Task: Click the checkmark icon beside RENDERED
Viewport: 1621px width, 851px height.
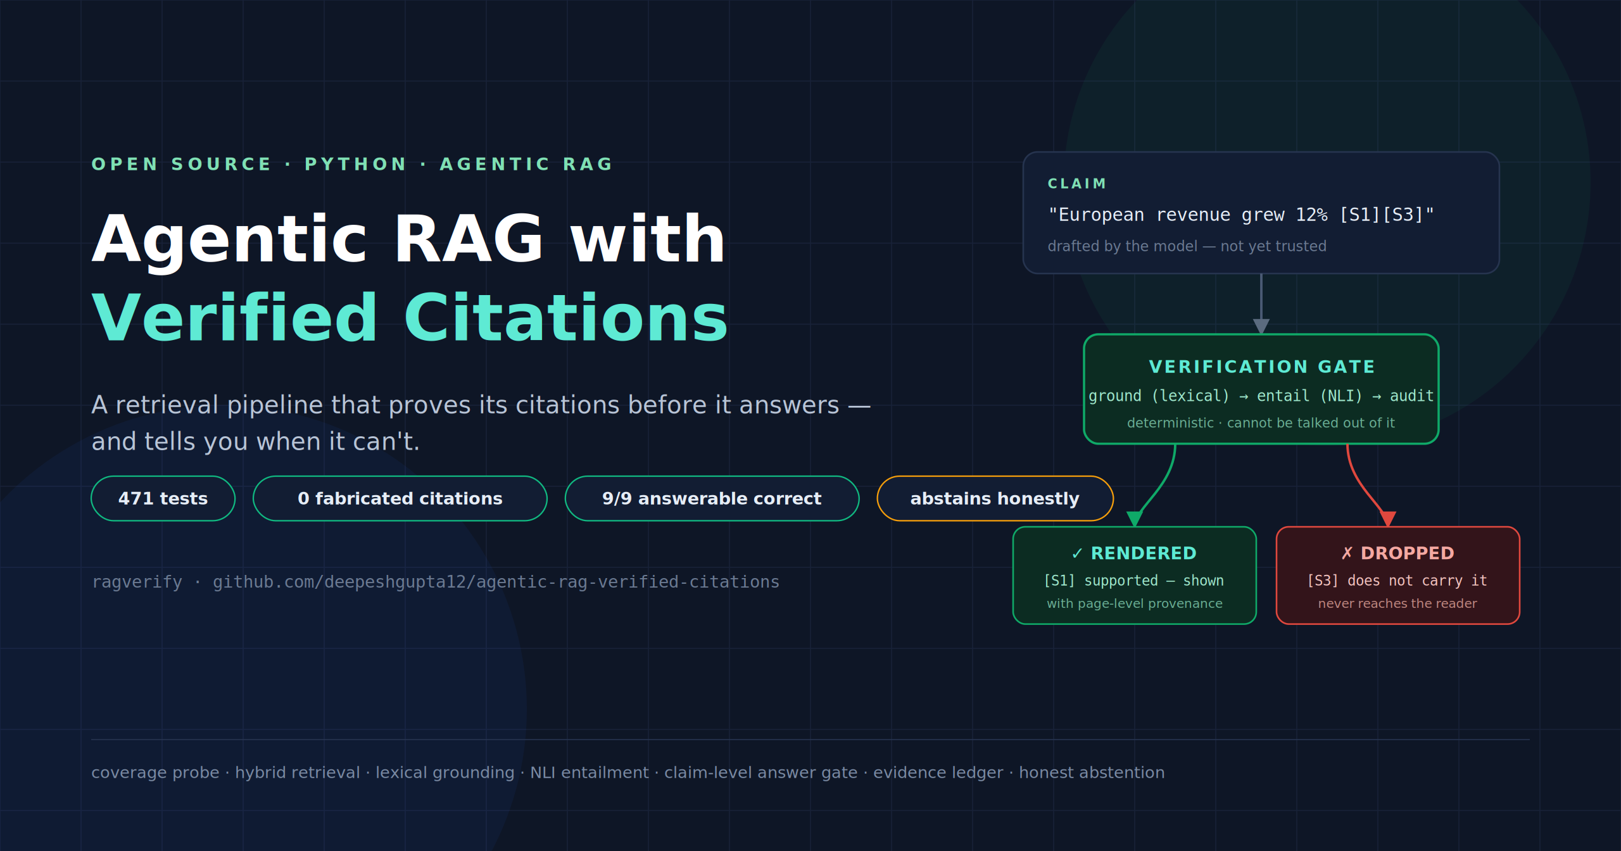Action: (1077, 553)
